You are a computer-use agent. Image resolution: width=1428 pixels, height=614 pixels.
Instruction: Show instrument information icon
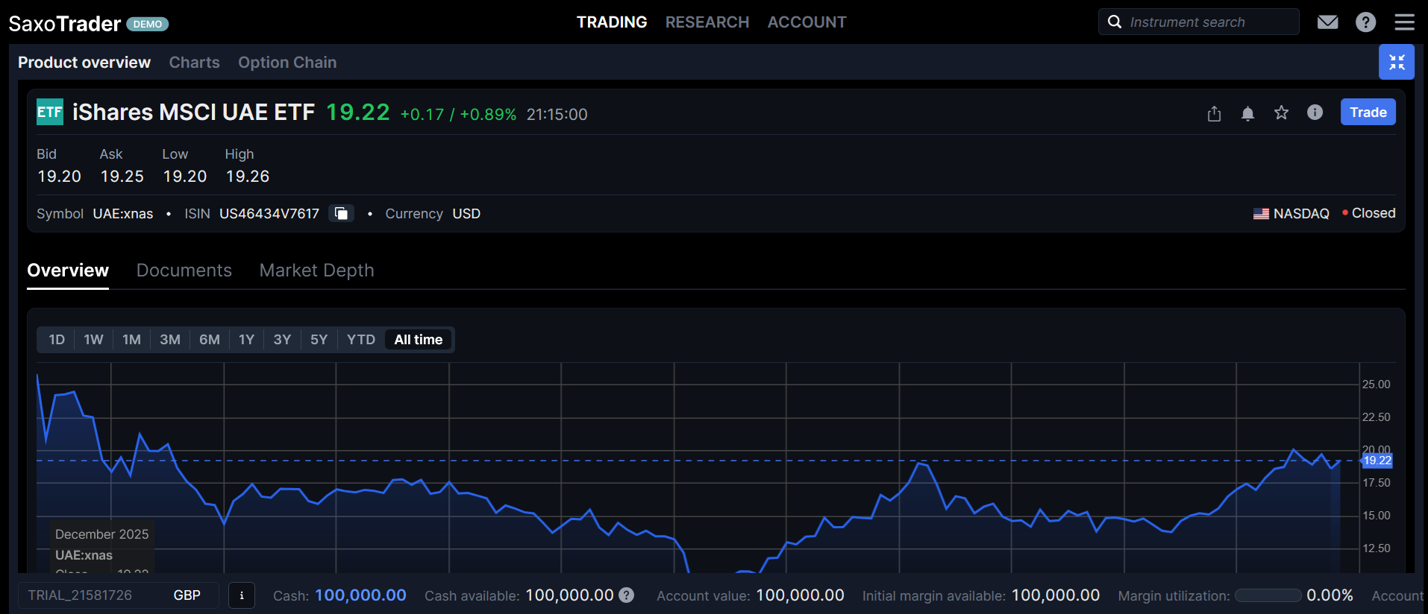(x=1315, y=113)
